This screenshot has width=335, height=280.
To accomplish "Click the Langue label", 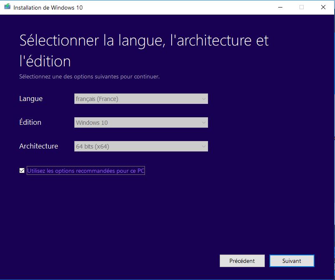I will point(31,99).
